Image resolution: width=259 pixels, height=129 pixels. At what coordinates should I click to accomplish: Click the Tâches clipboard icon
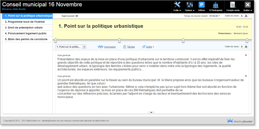point(125,47)
